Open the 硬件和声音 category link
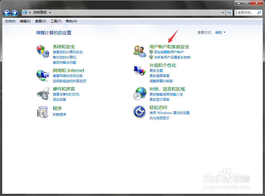The width and height of the screenshot is (265, 196). tap(64, 89)
